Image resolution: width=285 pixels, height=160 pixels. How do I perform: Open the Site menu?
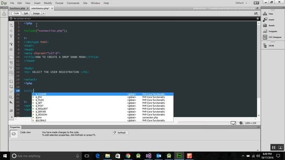(85, 3)
